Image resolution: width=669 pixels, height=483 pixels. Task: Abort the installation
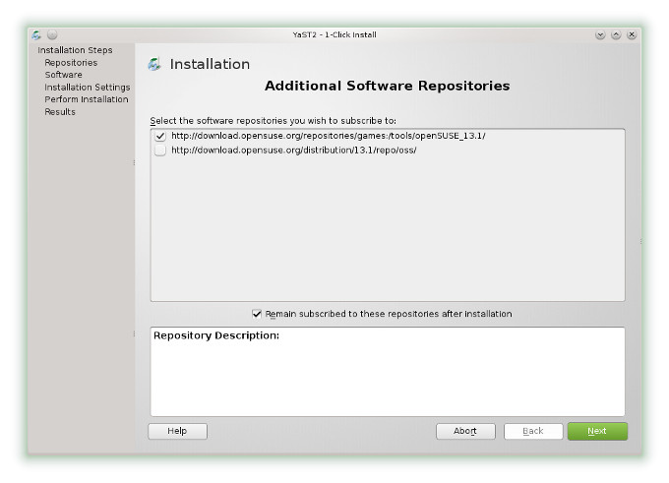pos(465,431)
